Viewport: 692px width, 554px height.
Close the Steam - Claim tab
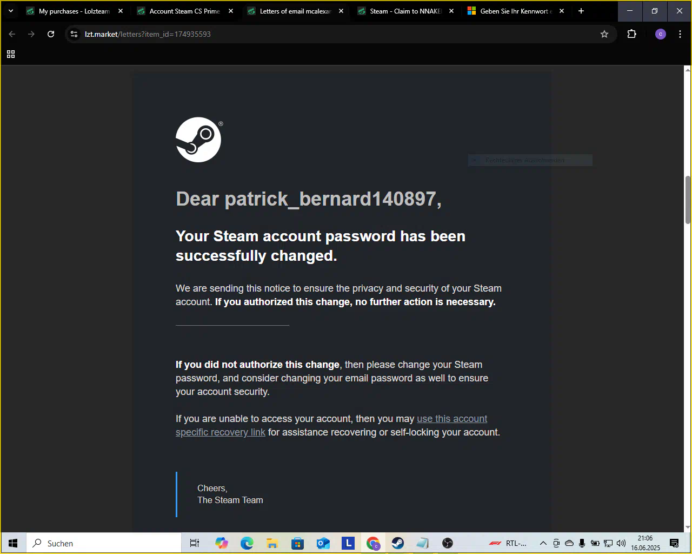tap(451, 11)
